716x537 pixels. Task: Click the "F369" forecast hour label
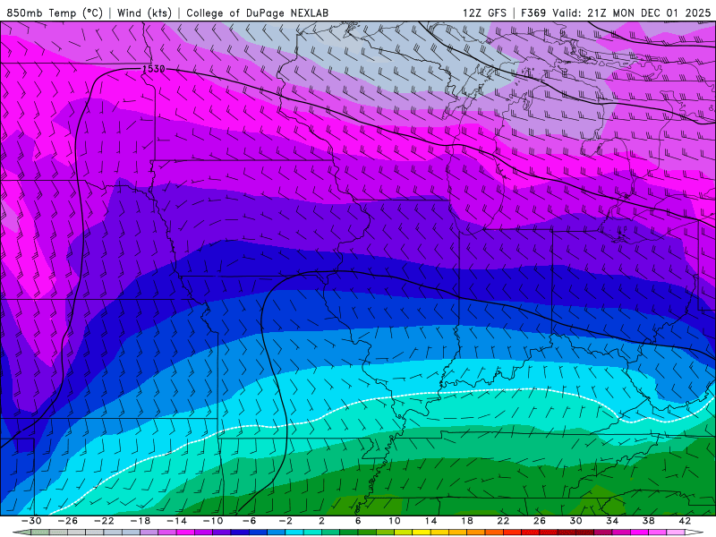pyautogui.click(x=533, y=13)
